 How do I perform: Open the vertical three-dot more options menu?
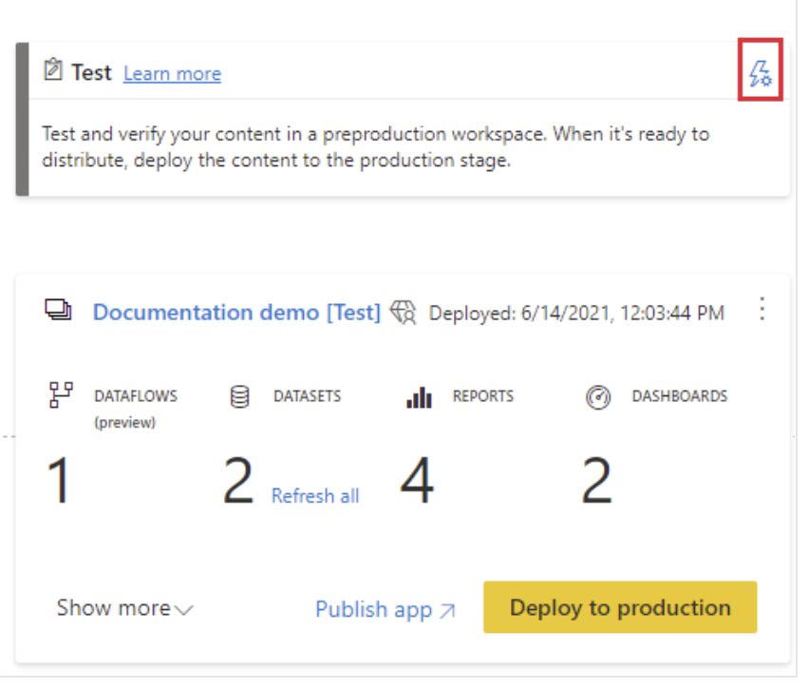[762, 309]
